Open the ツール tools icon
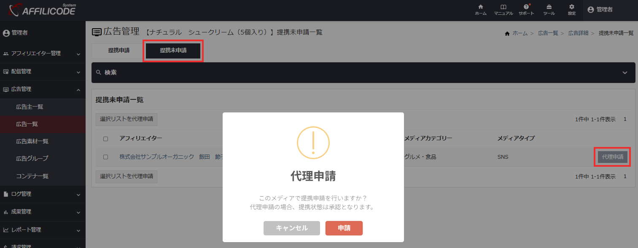 [x=548, y=10]
